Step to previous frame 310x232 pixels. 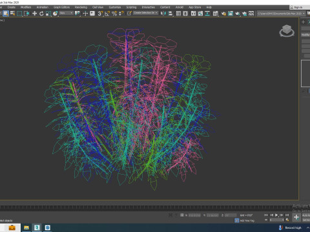pyautogui.click(x=271, y=215)
